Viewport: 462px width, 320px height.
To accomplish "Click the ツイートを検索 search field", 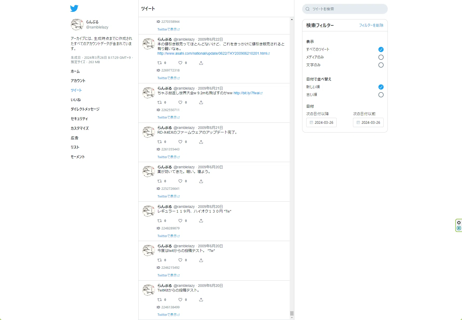I will click(x=345, y=9).
